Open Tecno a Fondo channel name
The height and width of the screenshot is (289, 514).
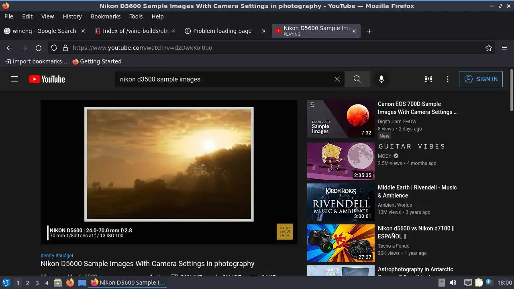pos(394,246)
